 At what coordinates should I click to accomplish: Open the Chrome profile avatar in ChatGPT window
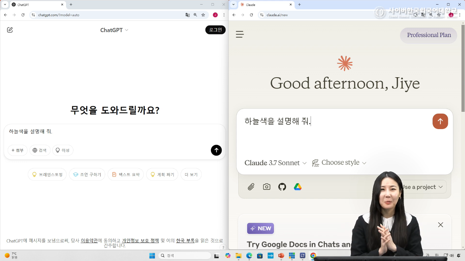[x=215, y=15]
